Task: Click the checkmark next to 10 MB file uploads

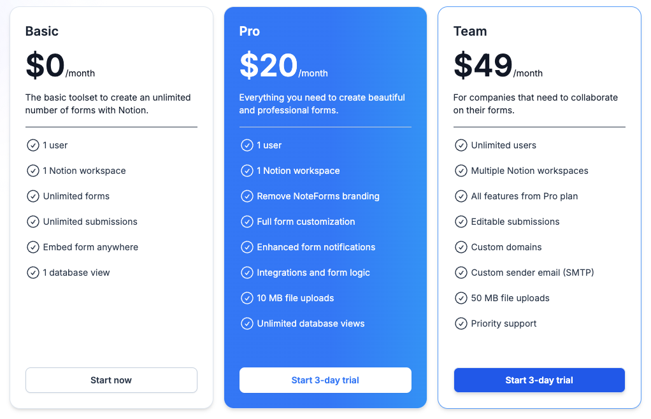Action: pos(247,298)
